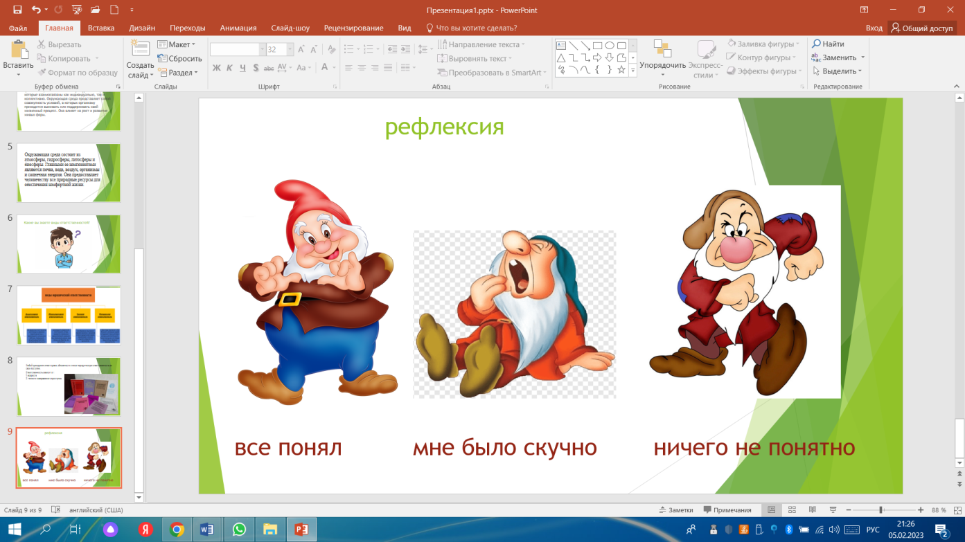Start slideshow from status bar icon
The image size is (965, 542).
[x=832, y=510]
